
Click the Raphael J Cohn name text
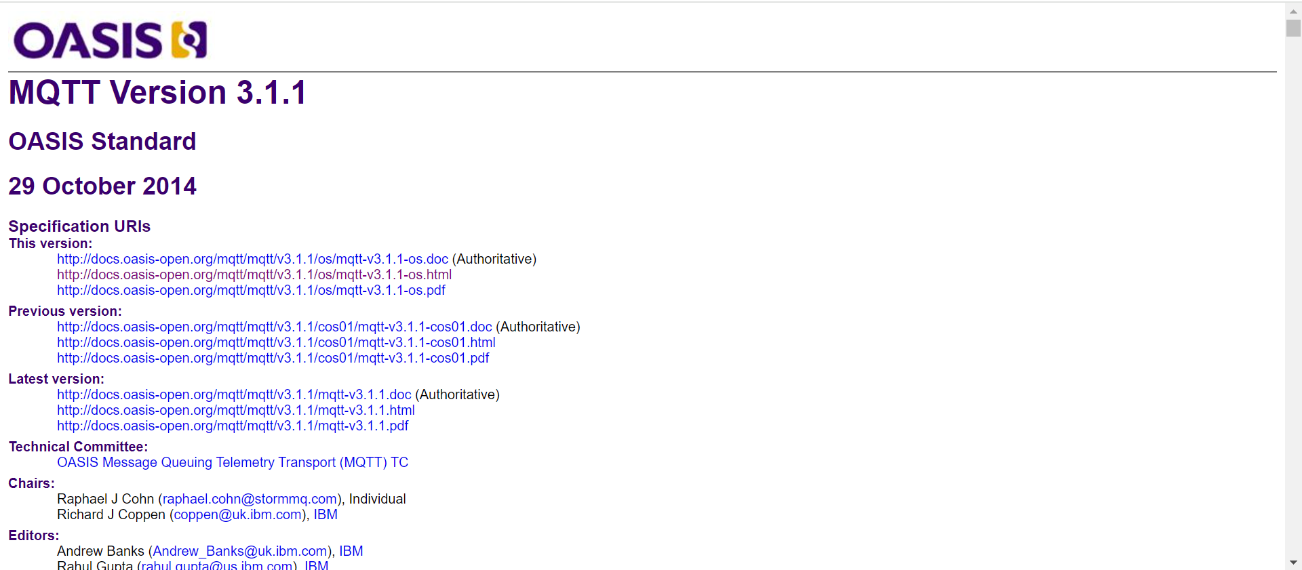click(106, 499)
